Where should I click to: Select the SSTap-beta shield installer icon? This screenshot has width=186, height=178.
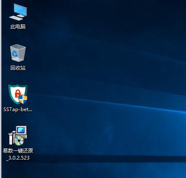click(18, 94)
